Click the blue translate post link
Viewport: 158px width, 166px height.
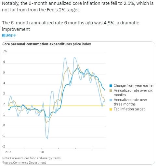coord(9,35)
